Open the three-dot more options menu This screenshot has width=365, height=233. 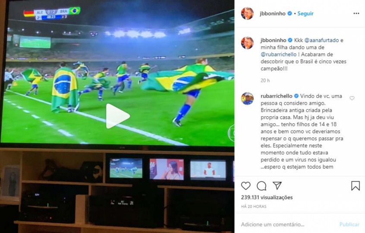[356, 13]
